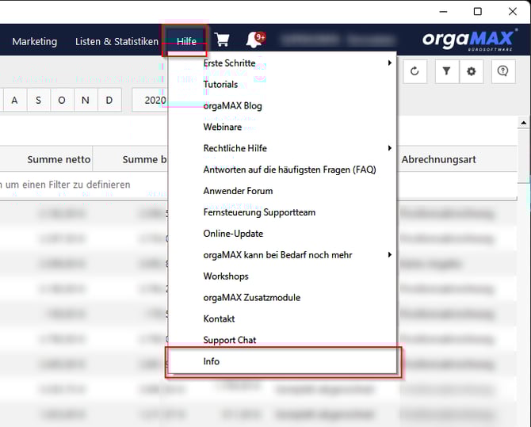The image size is (531, 427).
Task: Open Antworten auf die häufigsten Fragen (FAQ)
Action: [282, 170]
